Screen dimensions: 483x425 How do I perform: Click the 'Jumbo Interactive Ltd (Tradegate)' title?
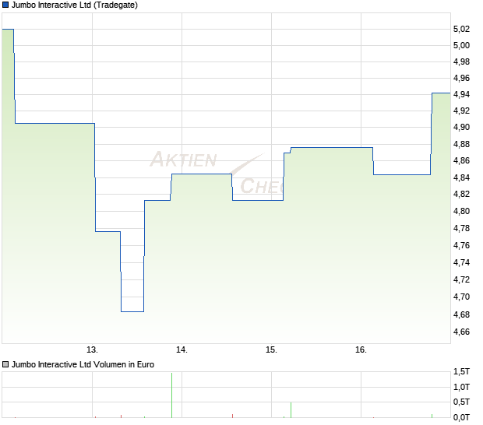point(75,5)
